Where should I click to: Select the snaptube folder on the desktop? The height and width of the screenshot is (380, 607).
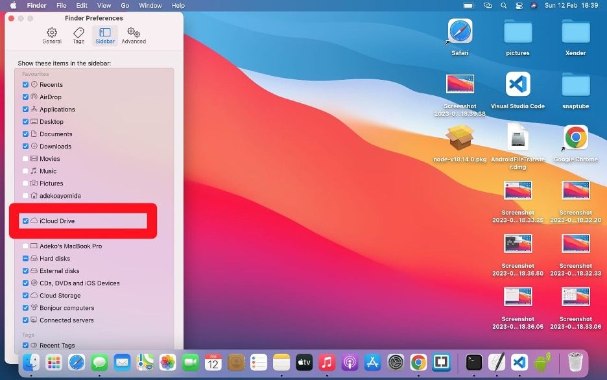click(x=576, y=85)
